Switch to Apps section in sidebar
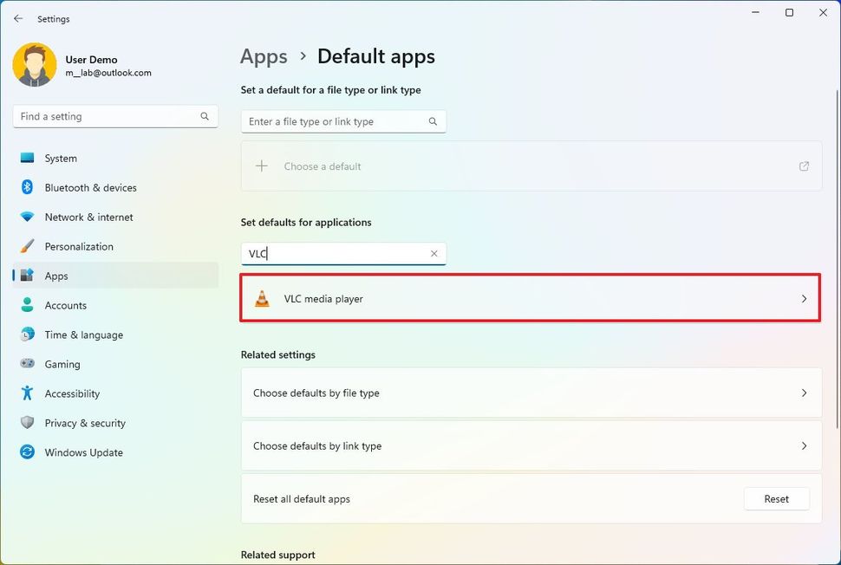The width and height of the screenshot is (841, 565). click(x=56, y=276)
